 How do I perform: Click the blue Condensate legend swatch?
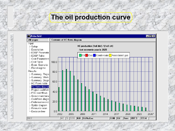(94, 55)
